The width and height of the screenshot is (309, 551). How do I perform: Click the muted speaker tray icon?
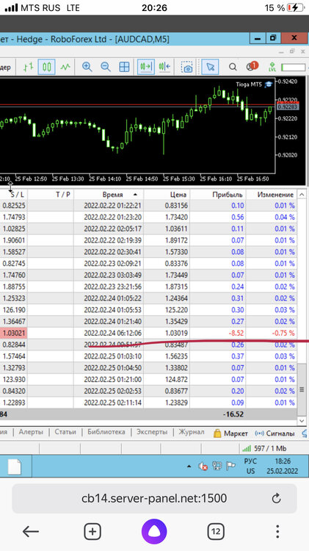203,467
